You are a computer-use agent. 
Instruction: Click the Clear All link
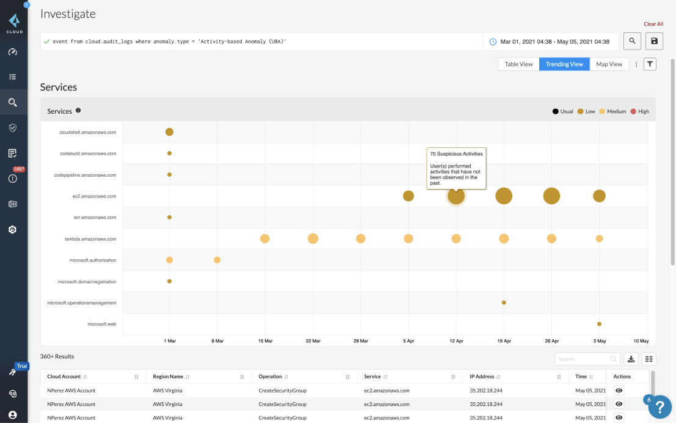tap(653, 24)
